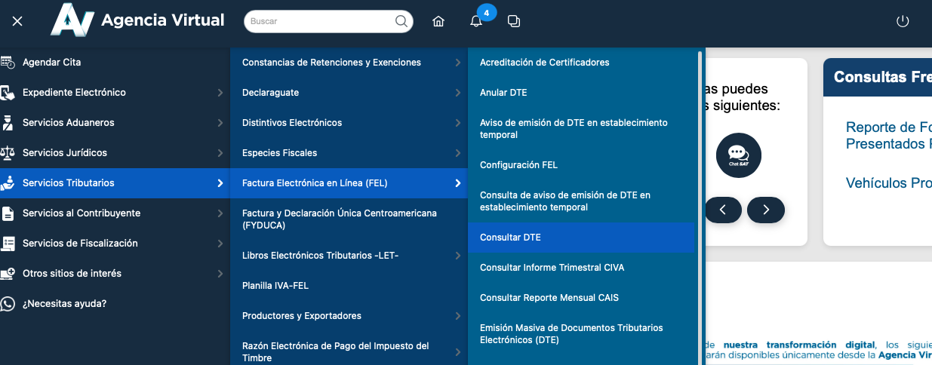
Task: Open the windows overlay icon
Action: click(514, 21)
